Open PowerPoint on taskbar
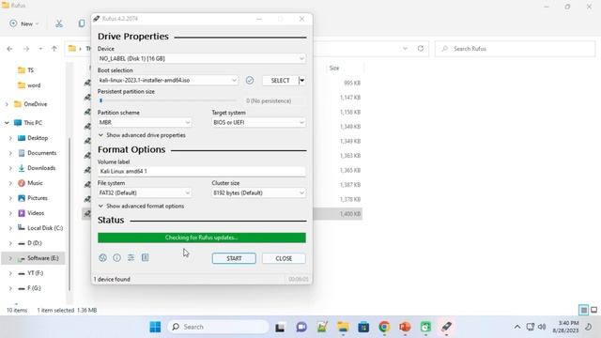This screenshot has height=338, width=601. tap(405, 327)
